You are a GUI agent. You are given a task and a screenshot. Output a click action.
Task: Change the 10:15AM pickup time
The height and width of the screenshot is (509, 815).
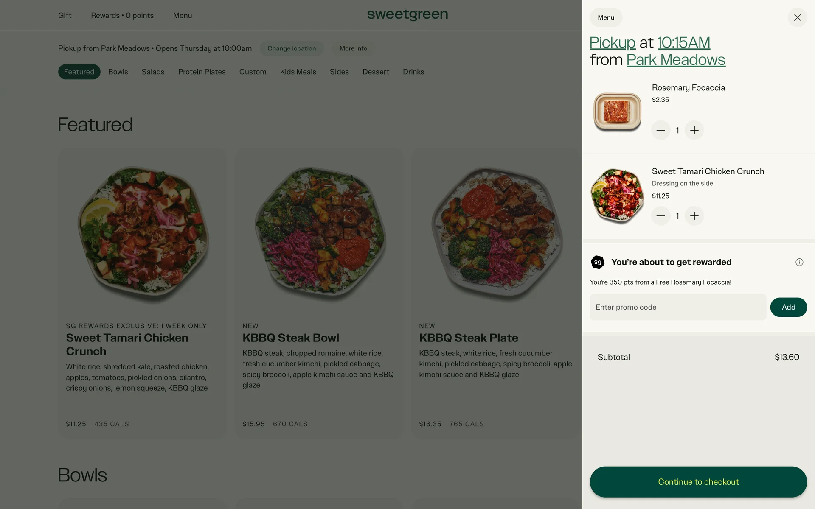[x=683, y=42]
